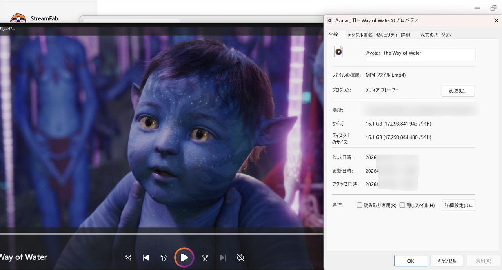The image size is (502, 270).
Task: Check the 読み取り専用 attribute checkbox
Action: pyautogui.click(x=359, y=205)
